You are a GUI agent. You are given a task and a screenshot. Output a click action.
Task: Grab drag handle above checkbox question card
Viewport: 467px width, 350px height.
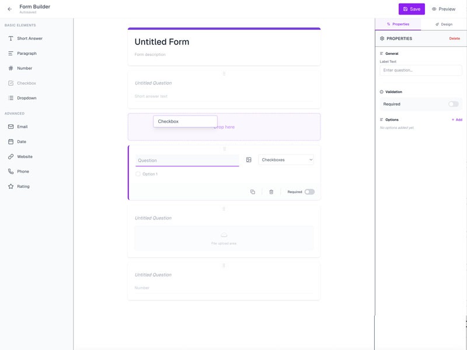click(x=225, y=149)
